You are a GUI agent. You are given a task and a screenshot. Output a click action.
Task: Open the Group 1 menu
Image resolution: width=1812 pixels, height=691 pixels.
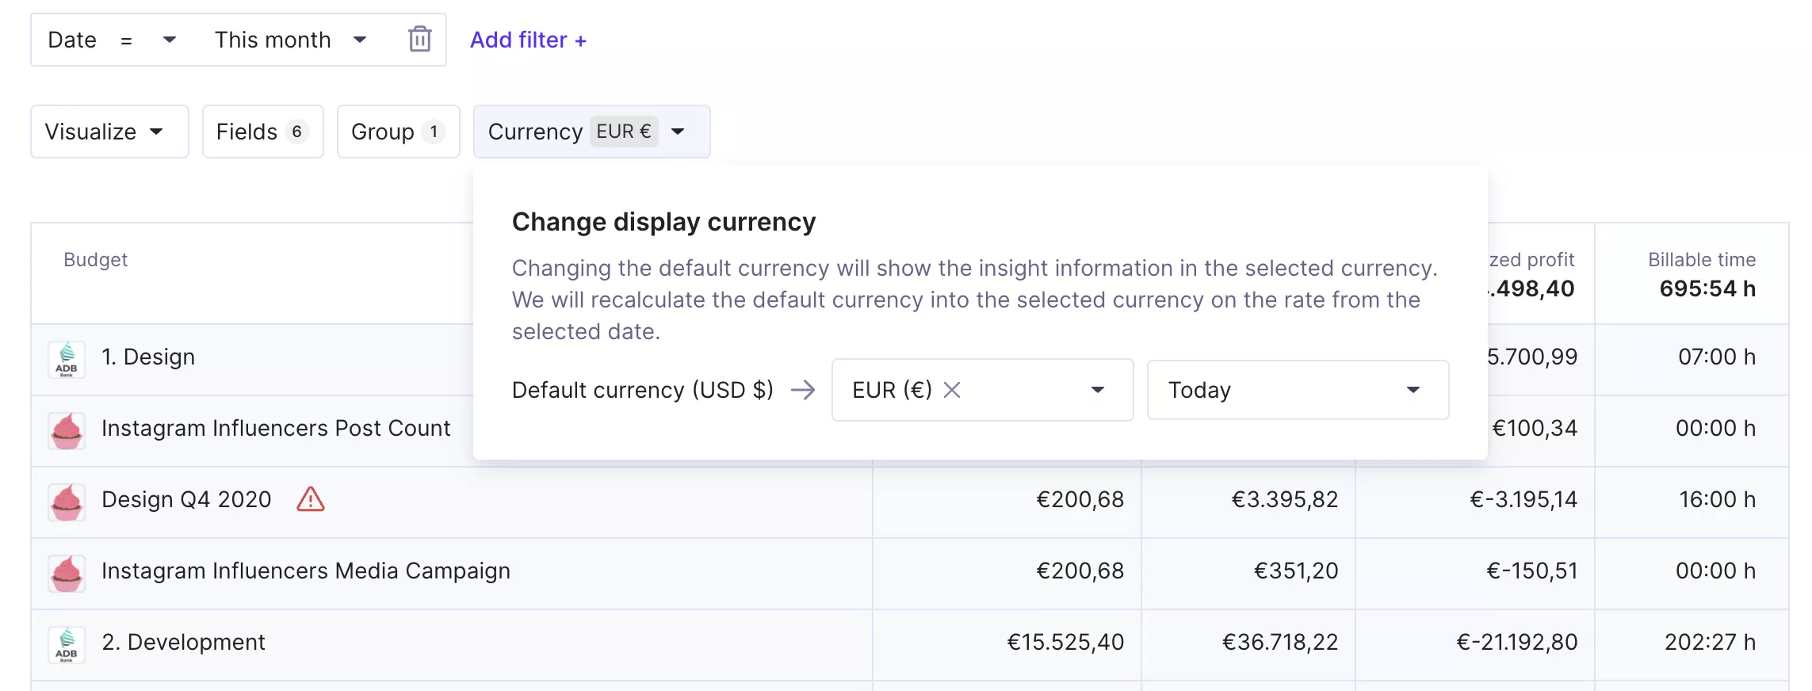pyautogui.click(x=398, y=132)
